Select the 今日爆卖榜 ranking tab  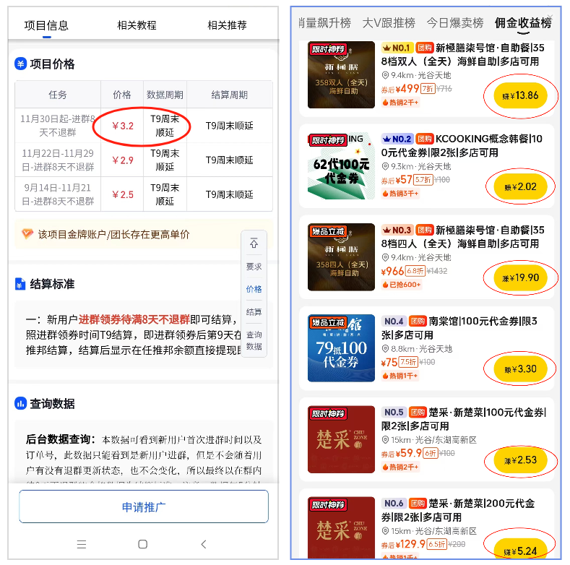coord(454,23)
